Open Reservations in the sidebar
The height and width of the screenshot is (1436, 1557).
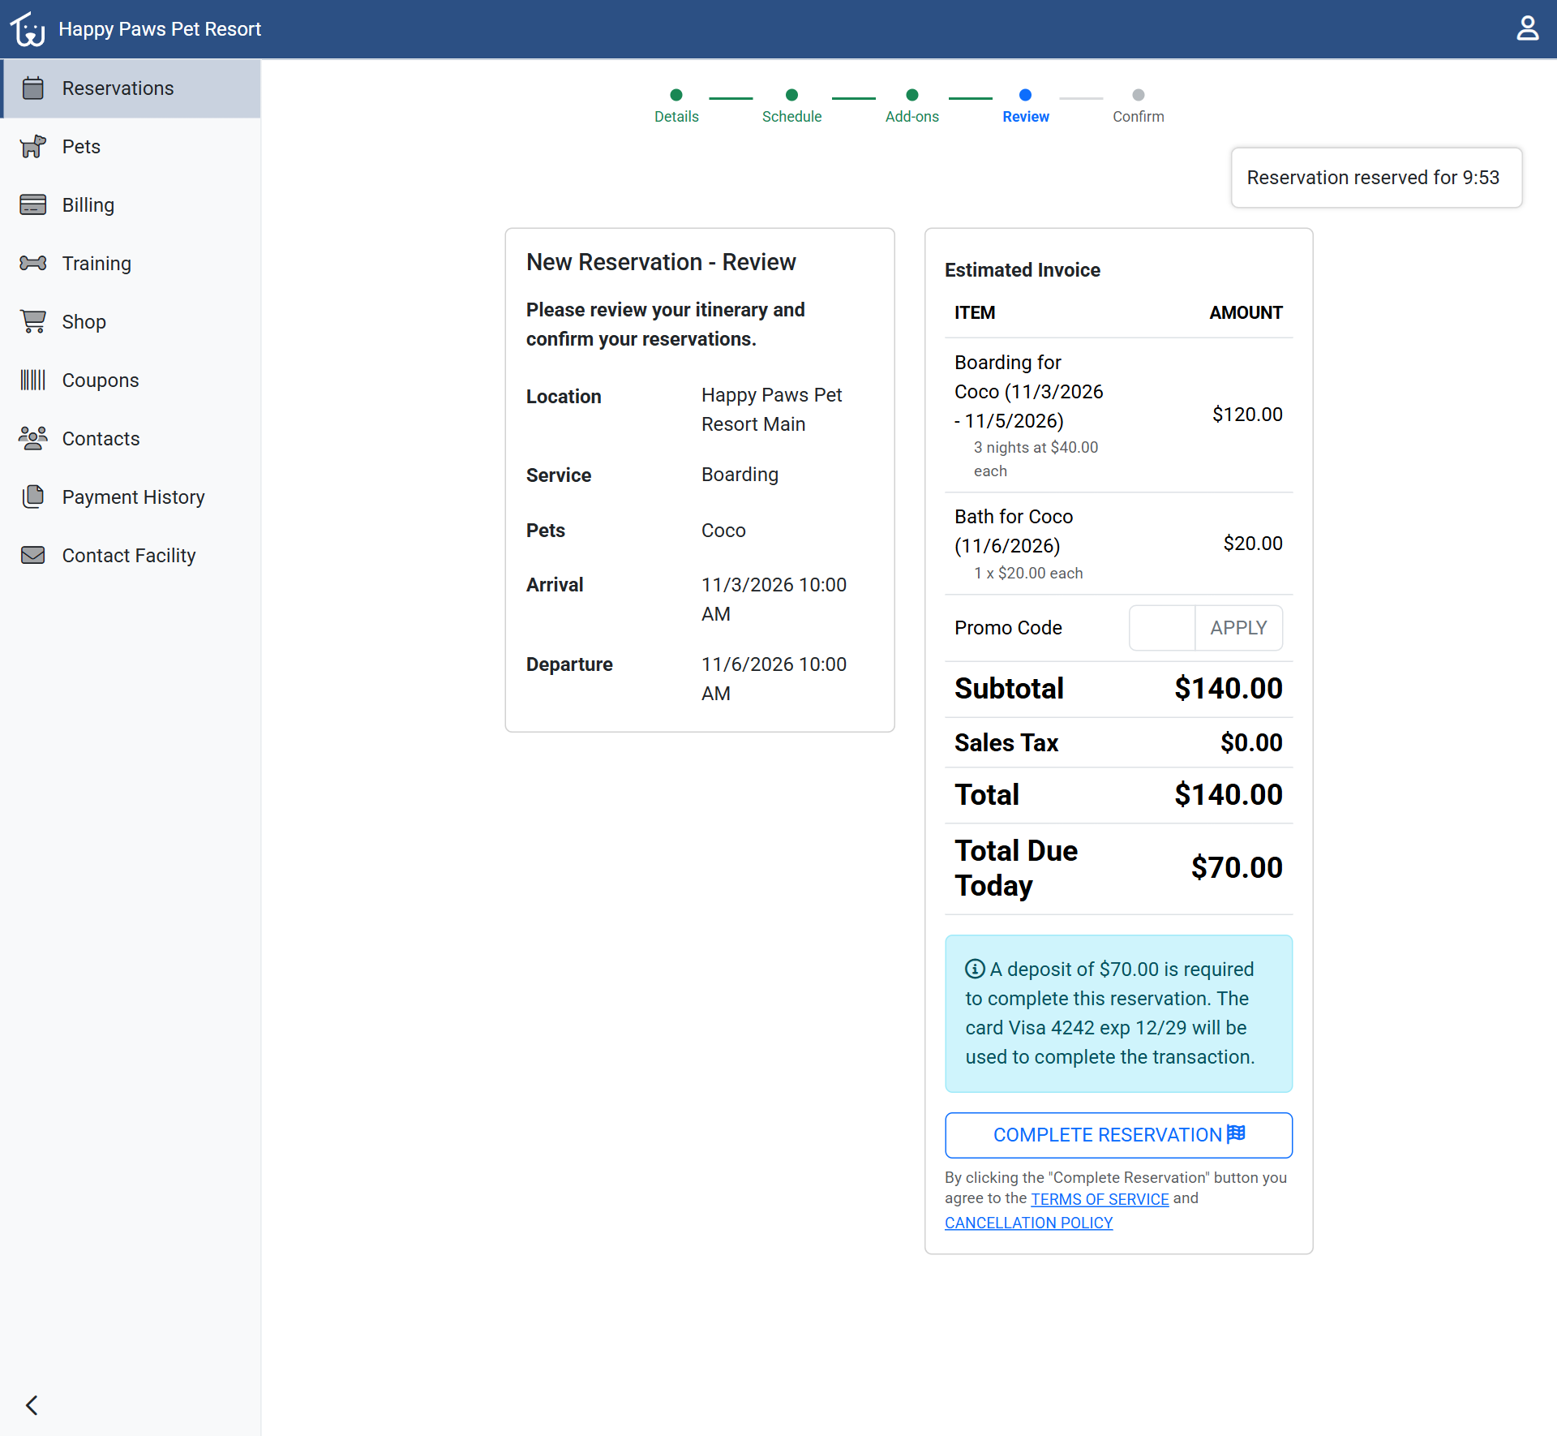click(x=131, y=88)
